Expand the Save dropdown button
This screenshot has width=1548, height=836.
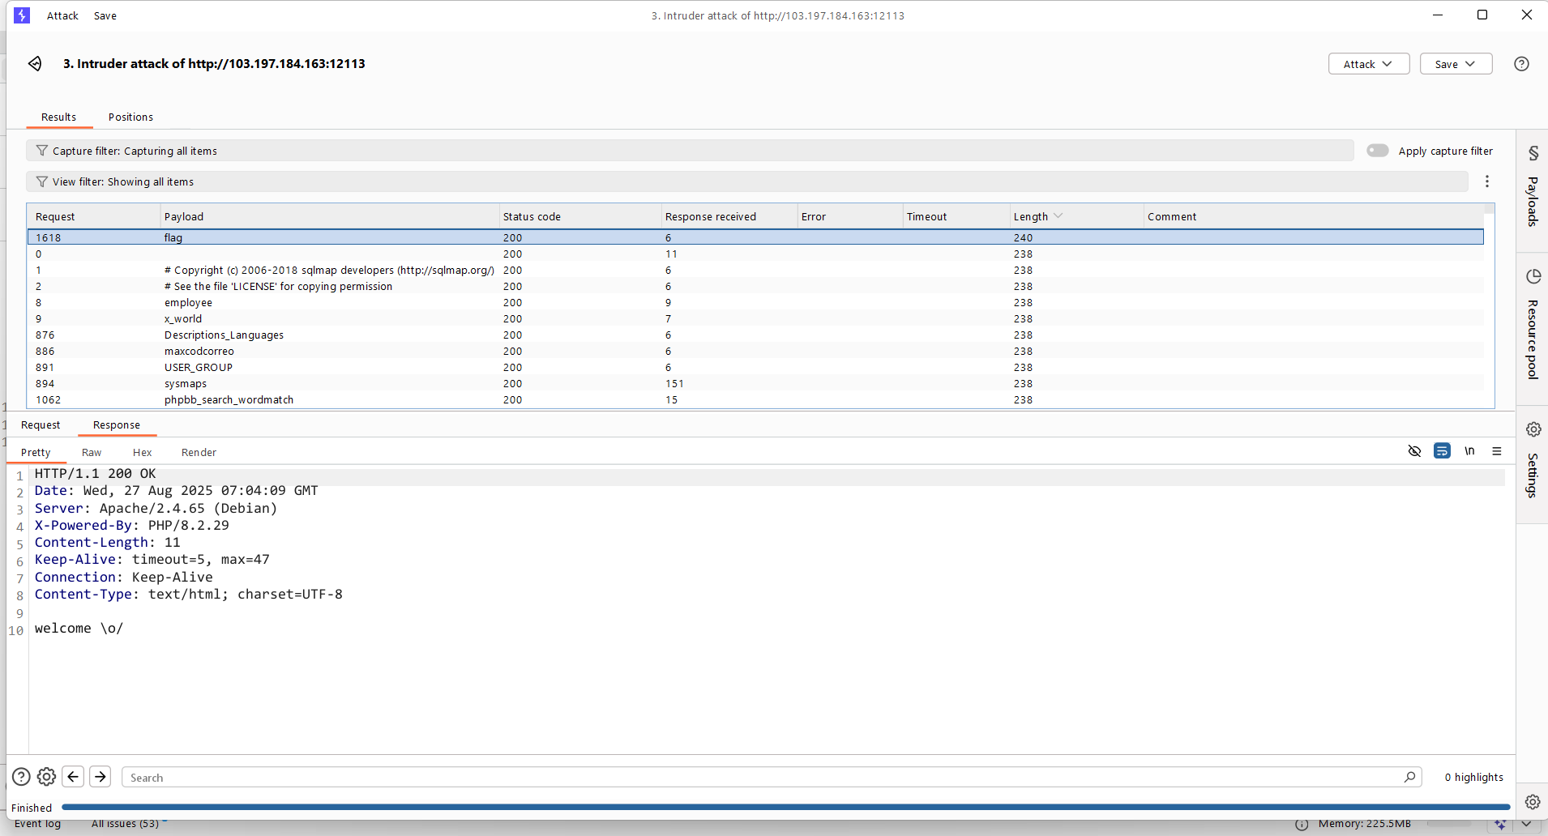[x=1455, y=64]
